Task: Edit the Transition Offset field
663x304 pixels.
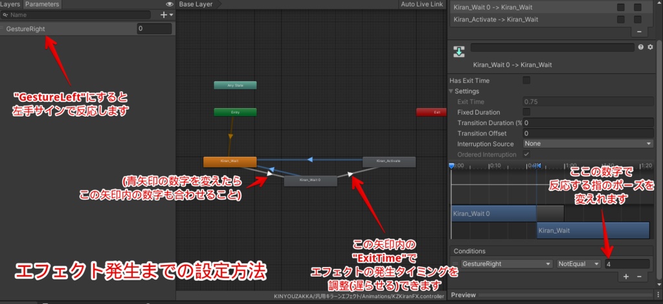Action: [589, 134]
